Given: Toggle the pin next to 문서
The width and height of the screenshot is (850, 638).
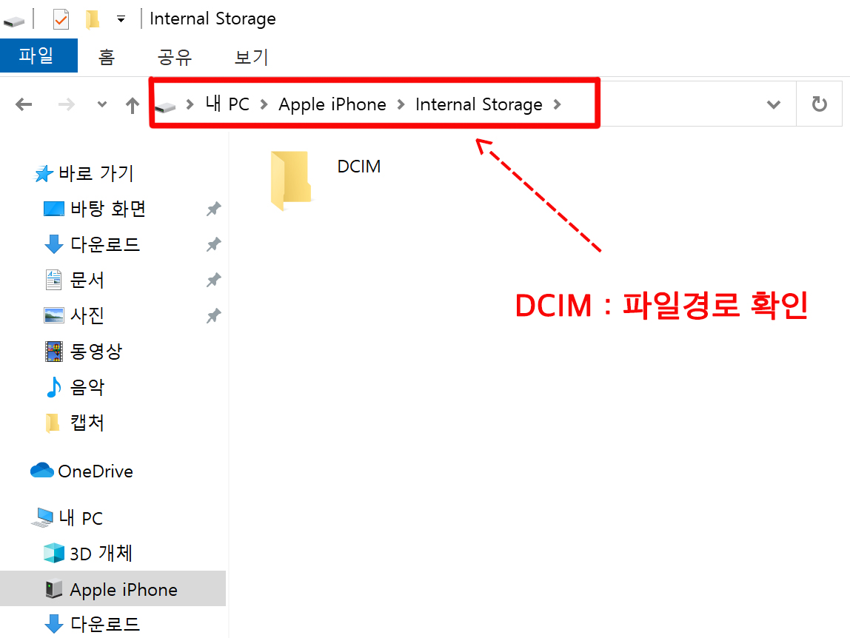Looking at the screenshot, I should click(x=213, y=281).
